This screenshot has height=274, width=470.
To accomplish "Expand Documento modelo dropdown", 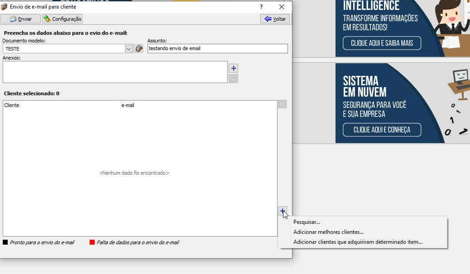I will (129, 49).
